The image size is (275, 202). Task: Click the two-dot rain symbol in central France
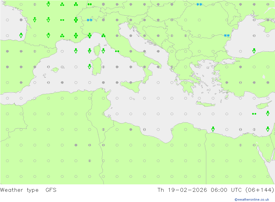62,20
